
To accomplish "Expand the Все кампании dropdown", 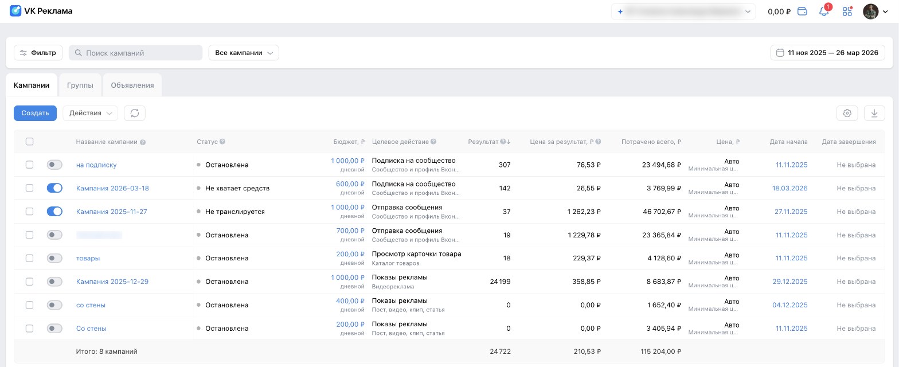I will point(244,53).
